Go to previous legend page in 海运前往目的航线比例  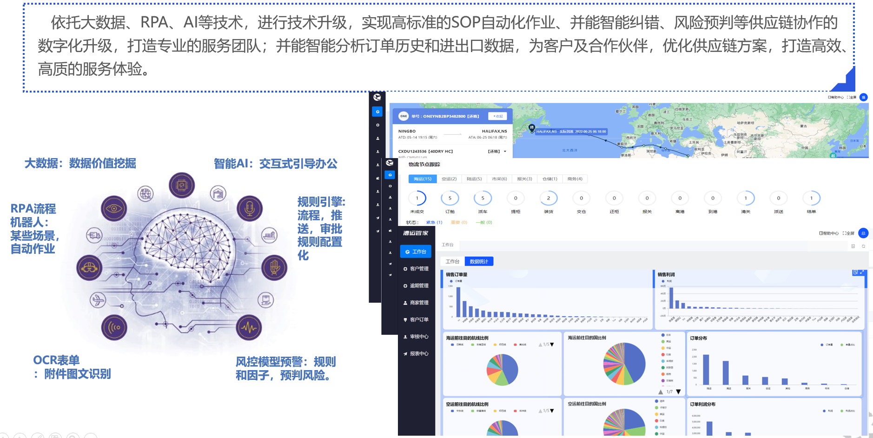pyautogui.click(x=540, y=345)
